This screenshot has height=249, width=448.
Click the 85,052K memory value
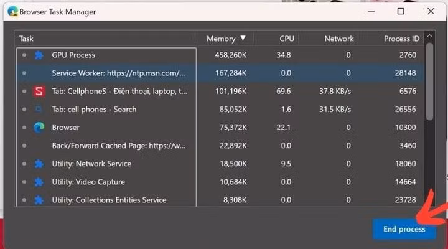tap(233, 109)
